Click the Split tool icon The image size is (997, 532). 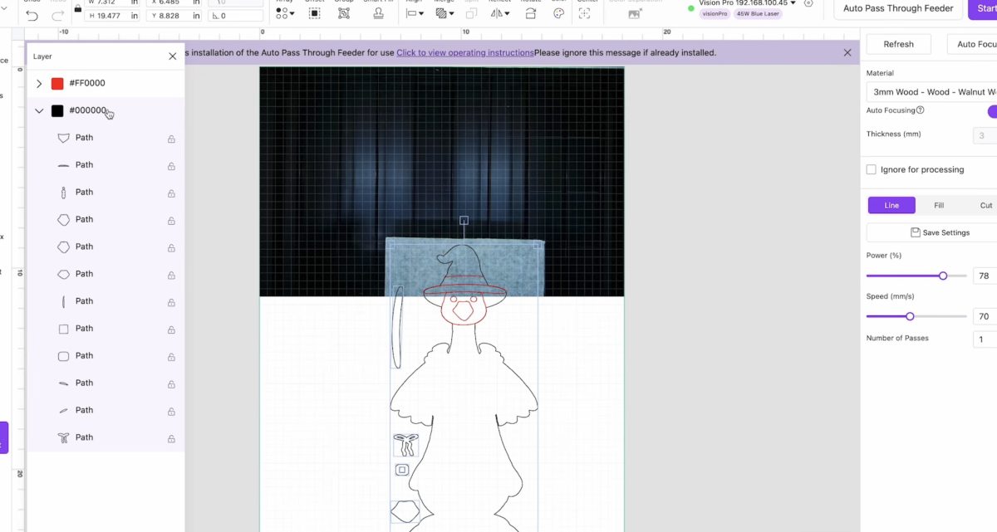pos(471,13)
